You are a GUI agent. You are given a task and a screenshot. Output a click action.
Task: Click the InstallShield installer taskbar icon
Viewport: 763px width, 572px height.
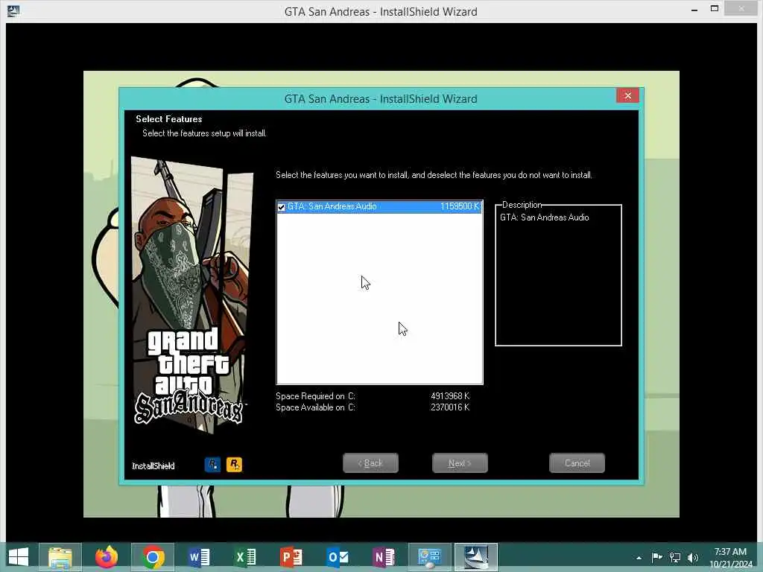pyautogui.click(x=476, y=557)
